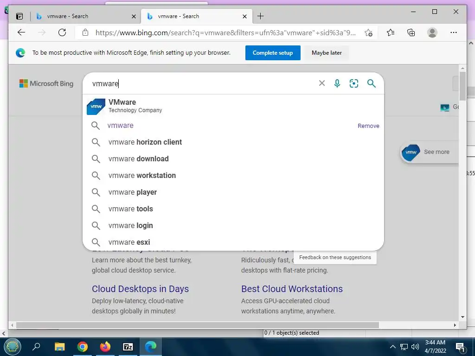Screen dimensions: 475x356
Task: Click the site lock icon in address bar
Action: (x=85, y=32)
